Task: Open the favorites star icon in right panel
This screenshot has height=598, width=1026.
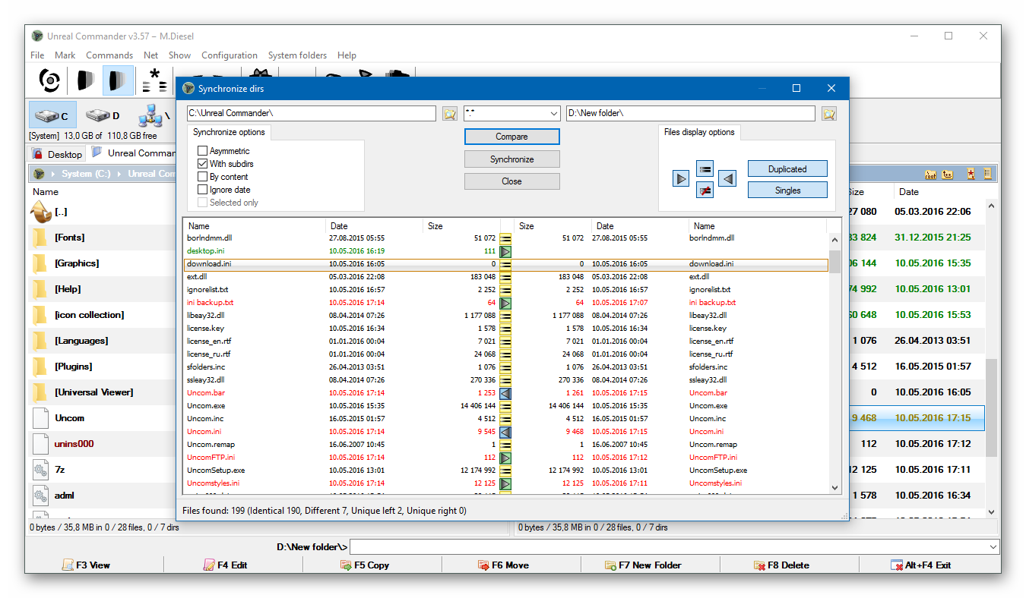Action: tap(971, 174)
